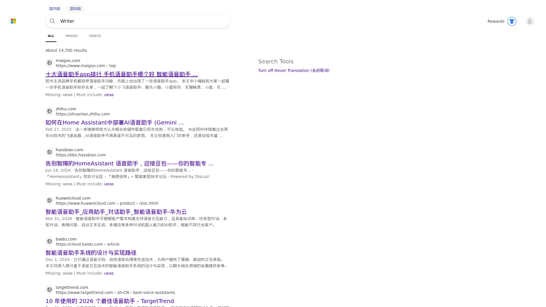This screenshot has width=546, height=307.
Task: Click the baidu.com globe favicon
Action: 49,241
